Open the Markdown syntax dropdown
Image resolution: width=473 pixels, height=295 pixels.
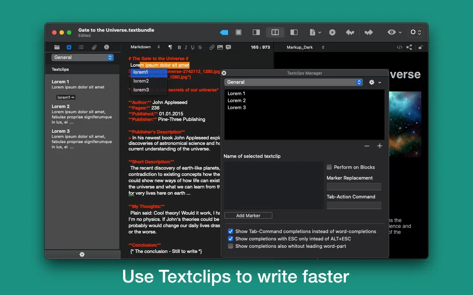click(x=145, y=47)
